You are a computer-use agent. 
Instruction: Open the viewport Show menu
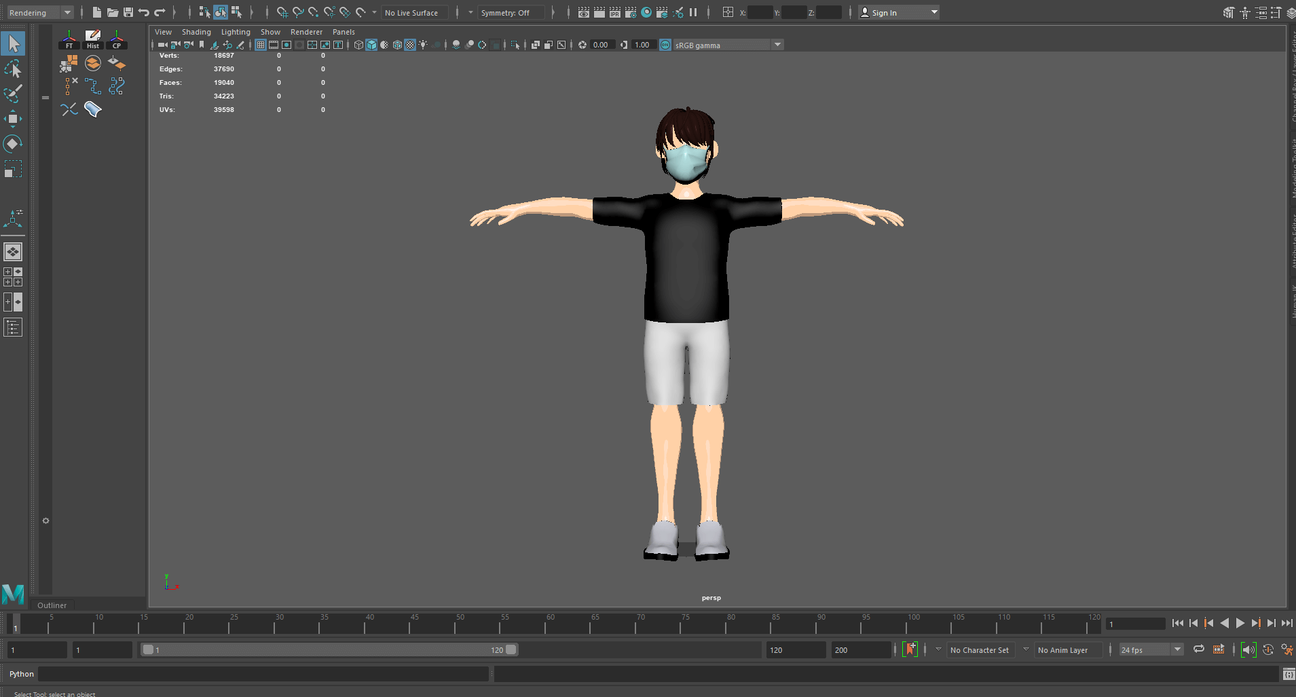[x=270, y=32]
